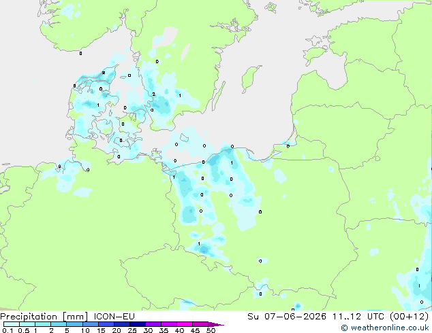This screenshot has height=333, width=432.
Task: Click the '50' legend scale label
Action: pyautogui.click(x=211, y=330)
